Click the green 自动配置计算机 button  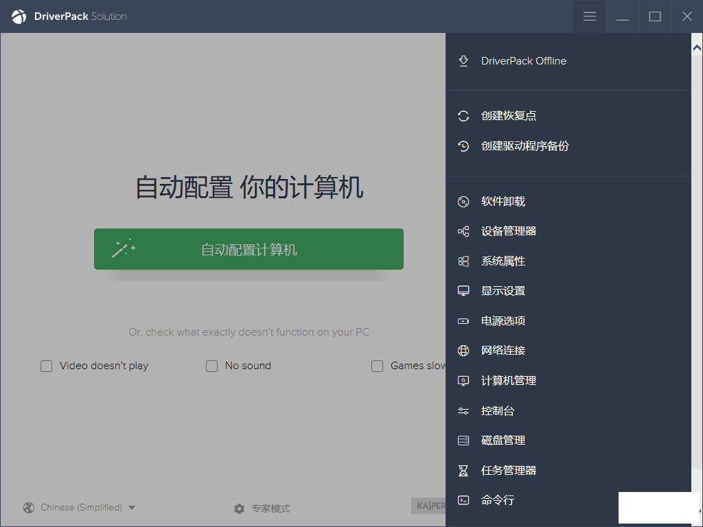(249, 249)
